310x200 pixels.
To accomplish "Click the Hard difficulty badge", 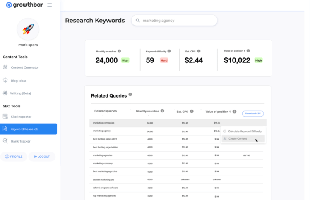I will tap(164, 60).
